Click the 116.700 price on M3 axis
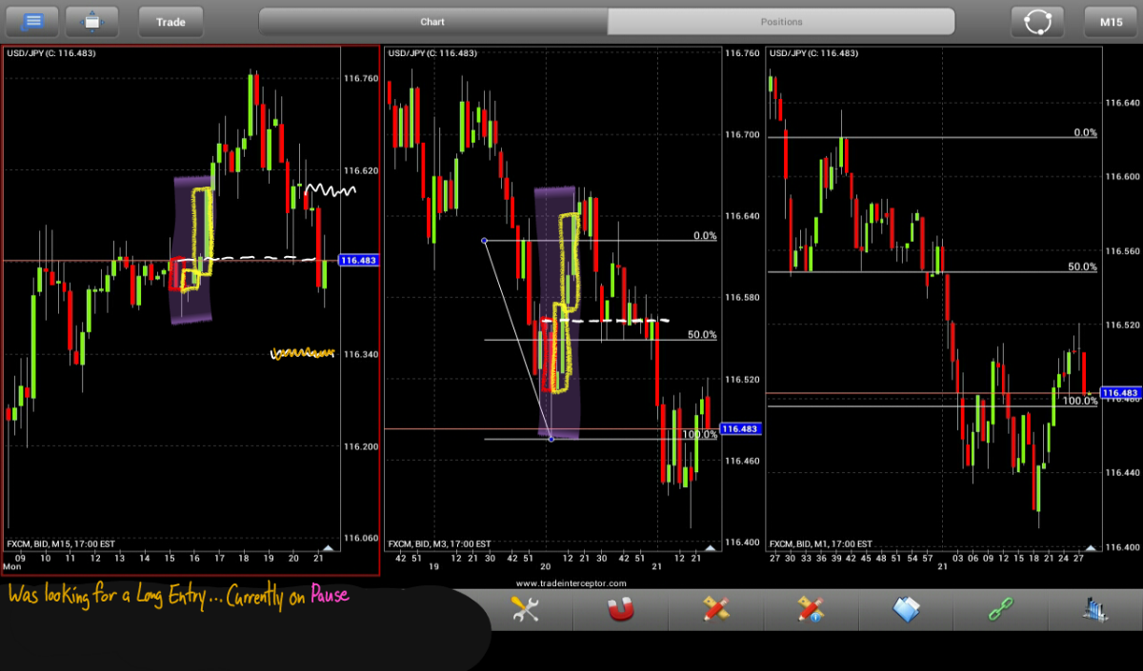Screen dimensions: 1143x671 pos(743,134)
